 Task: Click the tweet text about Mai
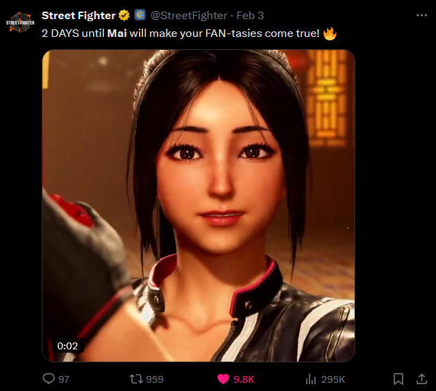pos(189,33)
